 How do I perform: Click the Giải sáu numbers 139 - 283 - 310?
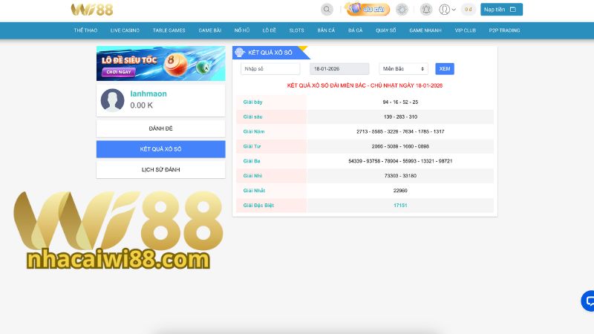point(400,117)
